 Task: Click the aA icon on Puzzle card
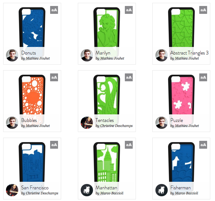[x=203, y=77]
